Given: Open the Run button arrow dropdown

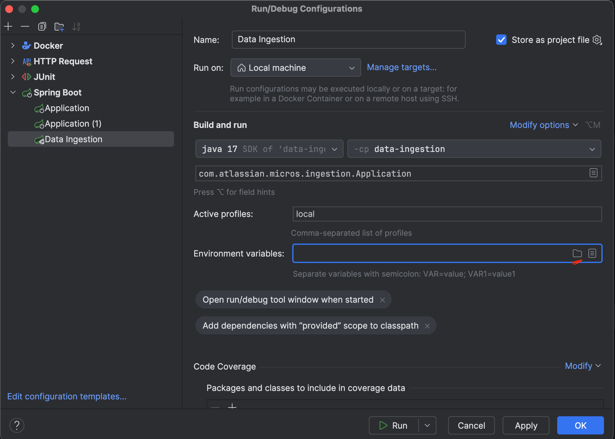Looking at the screenshot, I should point(427,425).
